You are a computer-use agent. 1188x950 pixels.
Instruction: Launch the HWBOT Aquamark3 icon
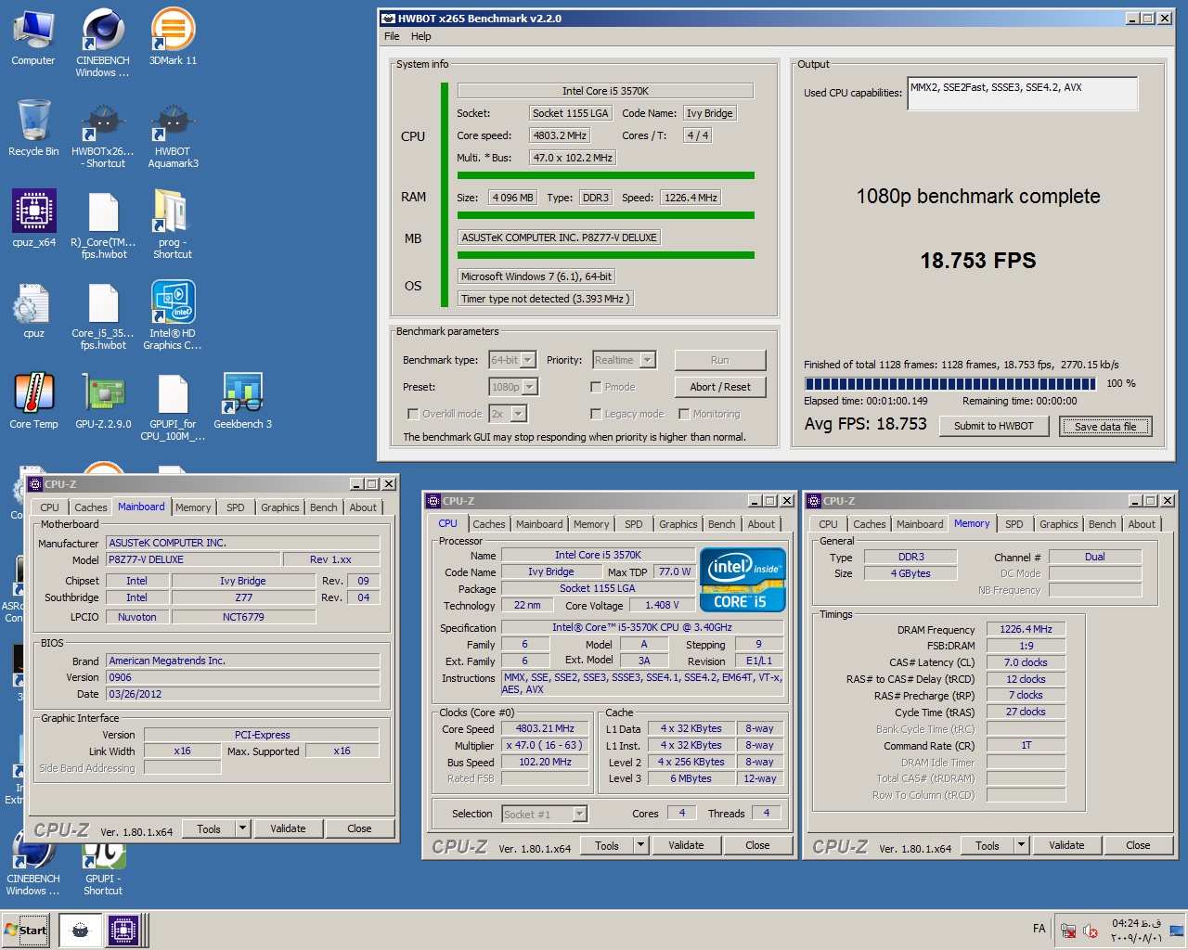[x=173, y=135]
